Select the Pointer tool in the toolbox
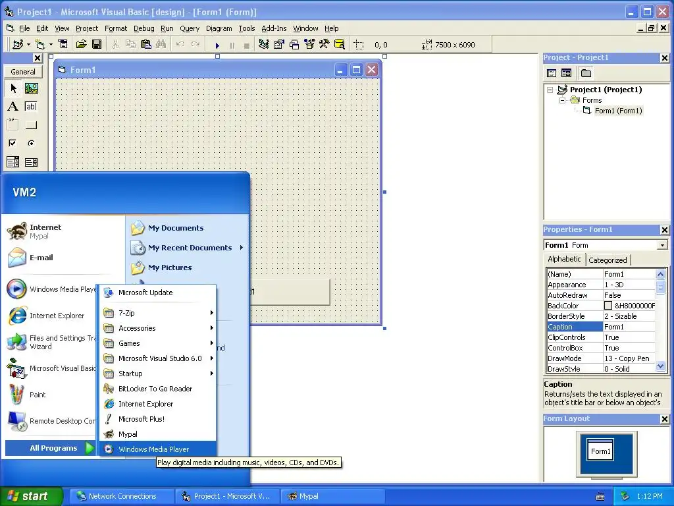 [x=13, y=88]
